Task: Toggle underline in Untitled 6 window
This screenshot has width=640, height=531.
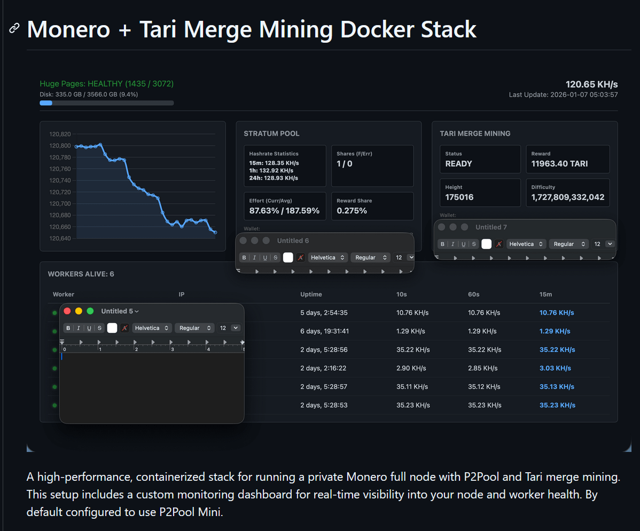Action: point(265,257)
